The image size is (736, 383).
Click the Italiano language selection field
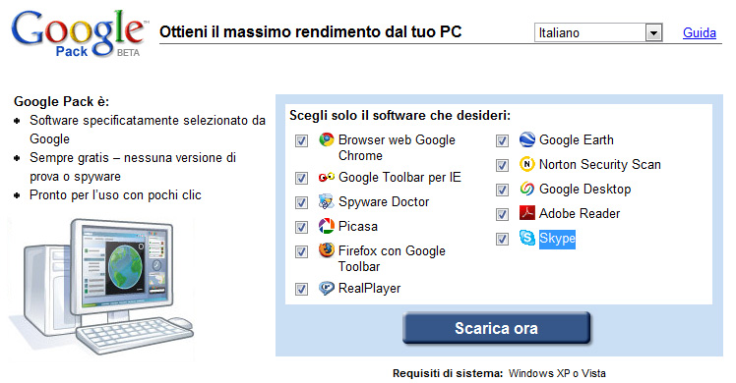[598, 32]
